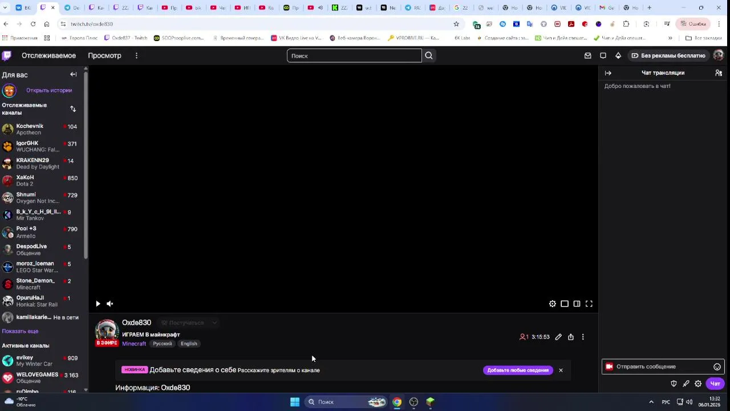Dismiss the Добавьте сведения о себе banner

coord(561,370)
